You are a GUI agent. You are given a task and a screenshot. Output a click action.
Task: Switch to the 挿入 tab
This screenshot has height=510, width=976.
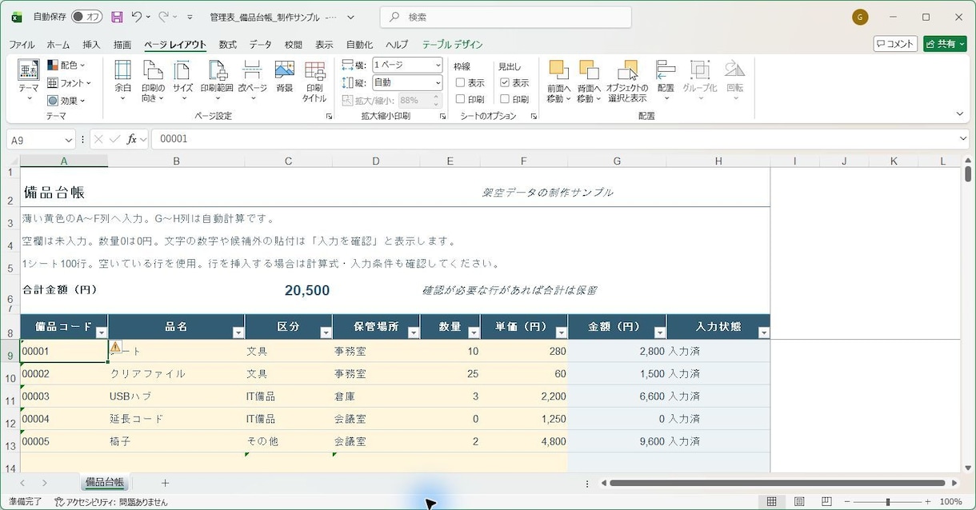coord(91,45)
